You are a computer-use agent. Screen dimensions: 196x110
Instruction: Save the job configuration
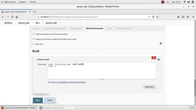coord(38,100)
